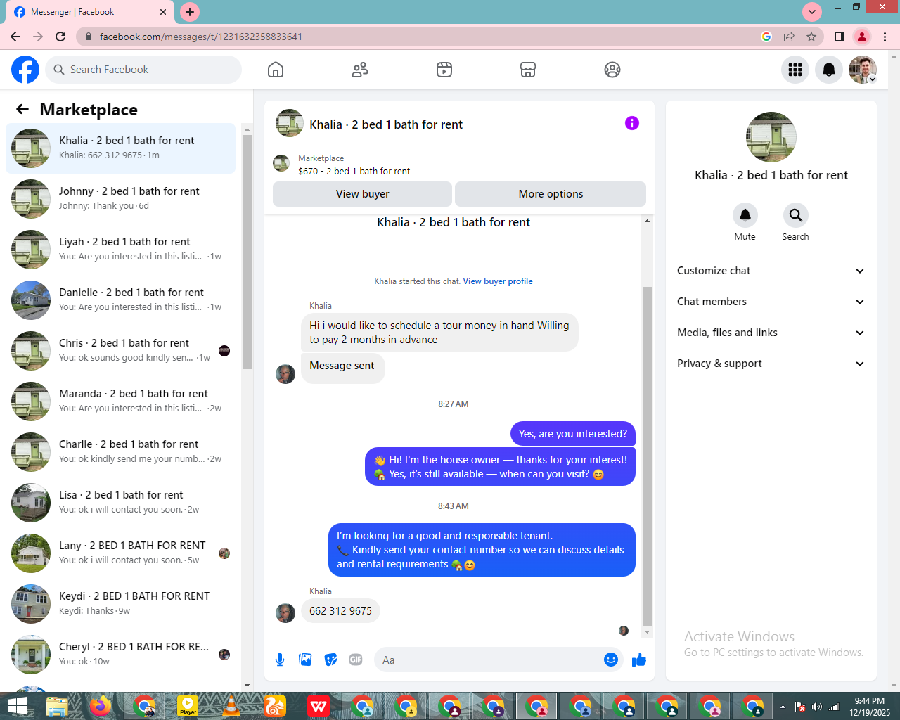Image resolution: width=900 pixels, height=720 pixels.
Task: Click the chat list scrollbar
Action: point(247,252)
